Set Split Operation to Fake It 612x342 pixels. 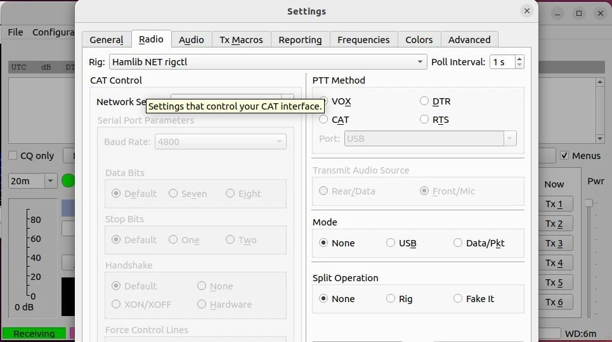tap(458, 299)
